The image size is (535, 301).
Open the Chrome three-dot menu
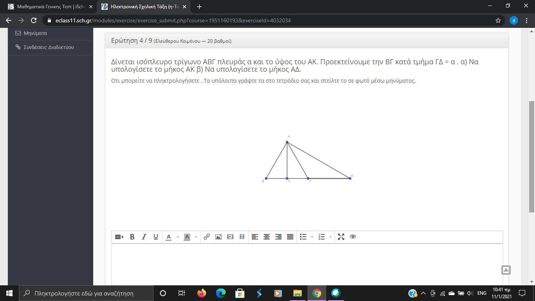[x=527, y=20]
